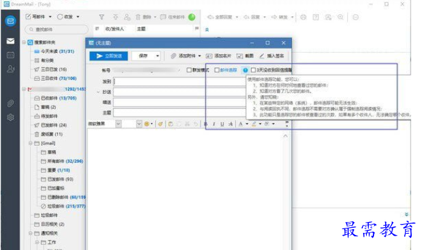Toggle italic formatting in compose toolbar

(214, 124)
